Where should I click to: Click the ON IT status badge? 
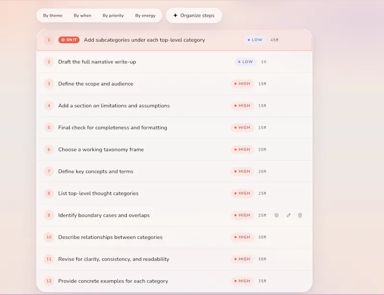[x=69, y=40]
